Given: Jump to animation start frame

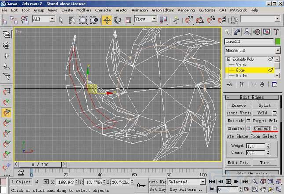Looking at the screenshot, I should pos(212,182).
